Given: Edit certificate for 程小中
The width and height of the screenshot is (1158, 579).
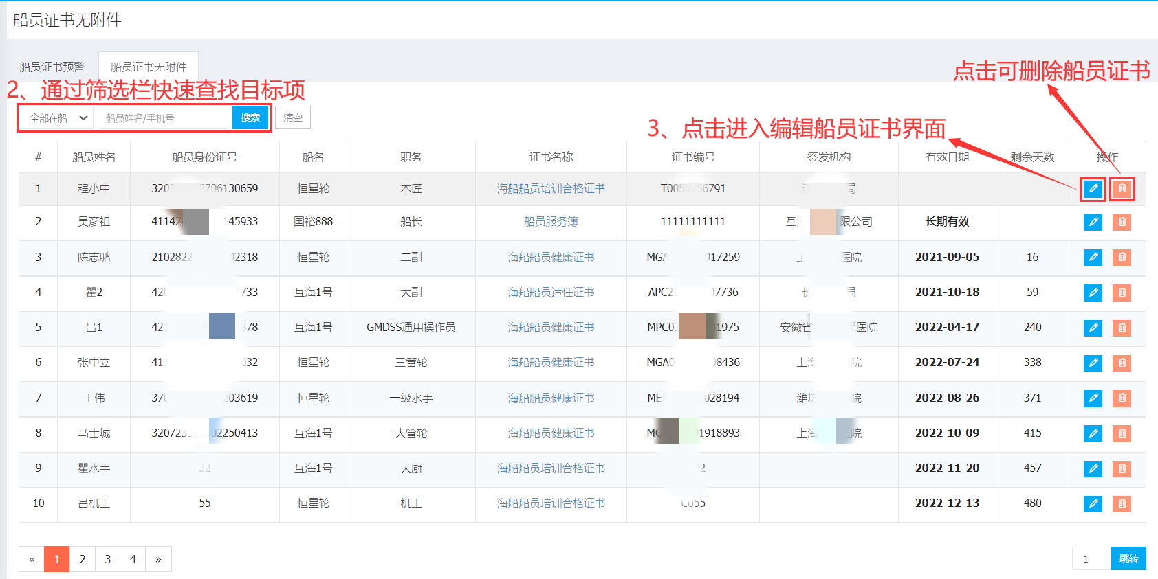Looking at the screenshot, I should (x=1093, y=188).
